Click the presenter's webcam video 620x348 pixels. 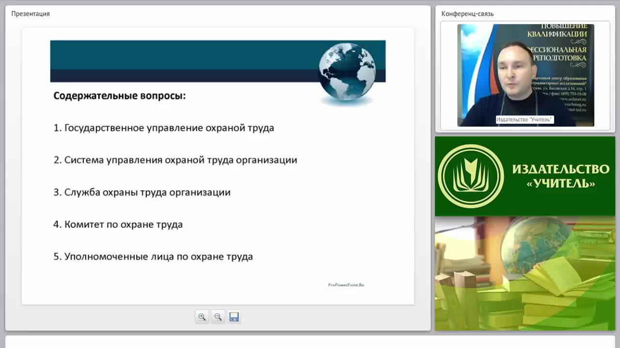coord(526,75)
